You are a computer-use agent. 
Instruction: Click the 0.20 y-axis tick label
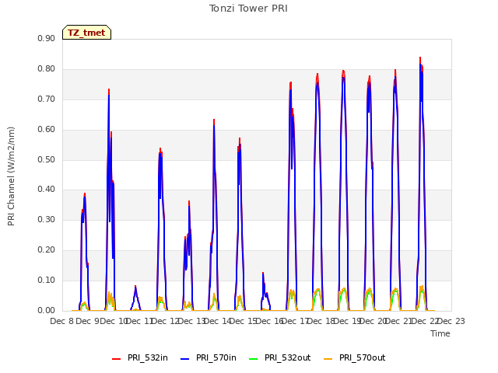47,249
